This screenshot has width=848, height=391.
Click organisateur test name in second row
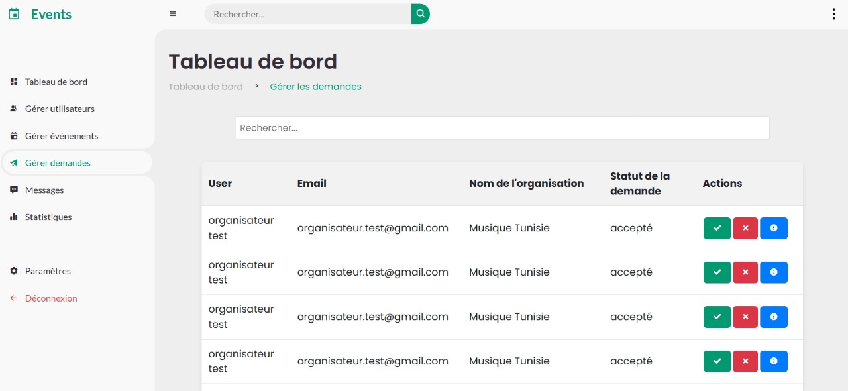[x=241, y=272]
